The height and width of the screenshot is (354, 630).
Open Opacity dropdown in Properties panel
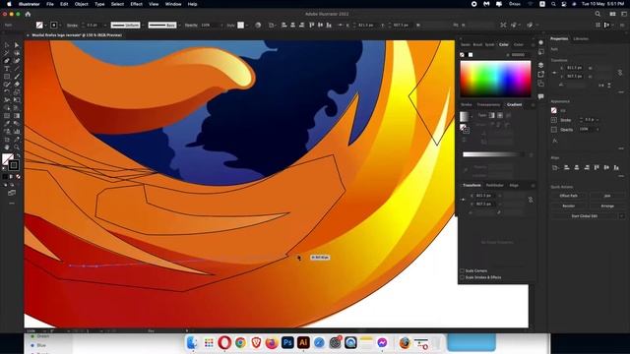[598, 129]
